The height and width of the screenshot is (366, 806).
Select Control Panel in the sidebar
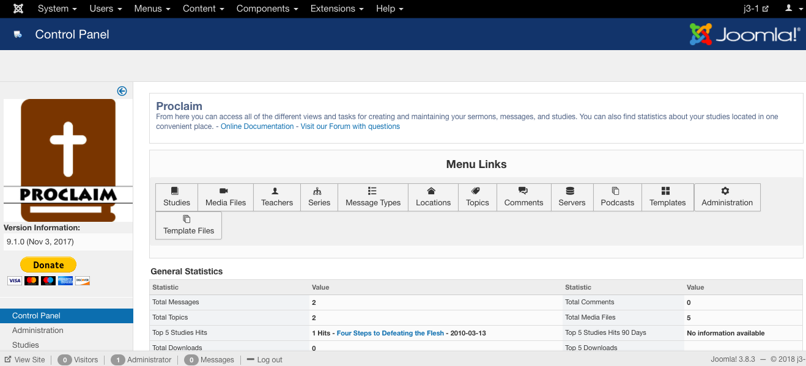click(67, 316)
